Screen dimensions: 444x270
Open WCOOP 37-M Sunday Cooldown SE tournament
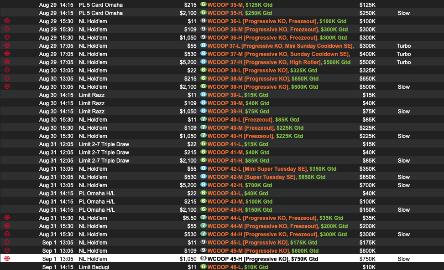click(x=279, y=54)
